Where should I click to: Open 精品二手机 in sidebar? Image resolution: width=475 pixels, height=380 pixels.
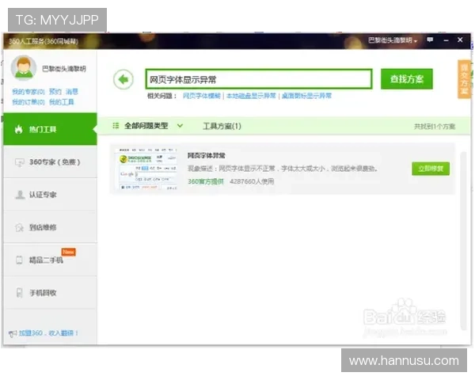point(51,260)
